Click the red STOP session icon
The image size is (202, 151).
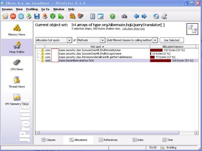(13, 16)
